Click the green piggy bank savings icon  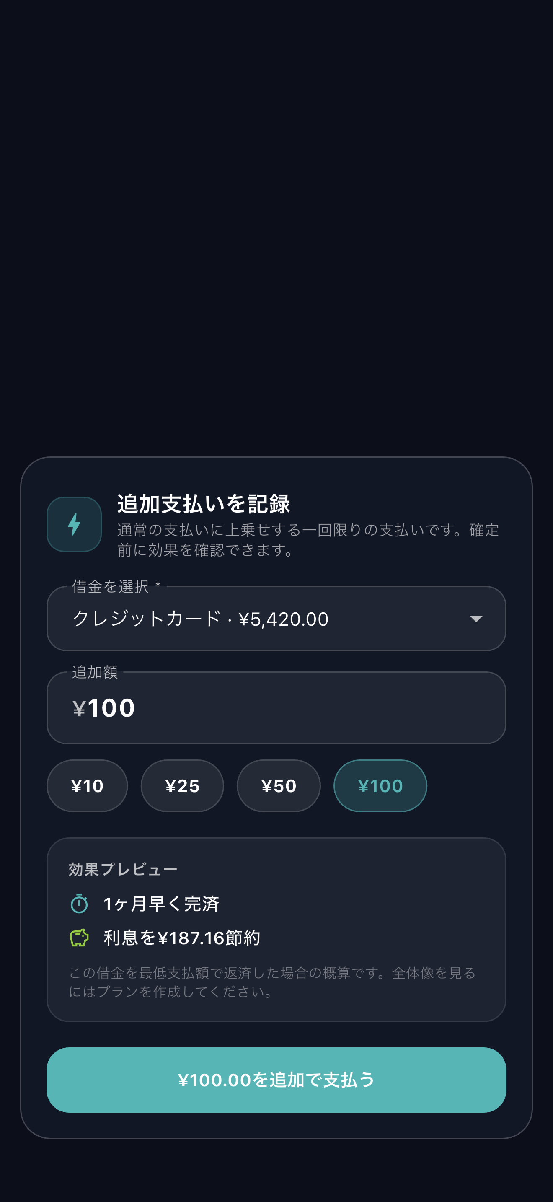(x=79, y=938)
